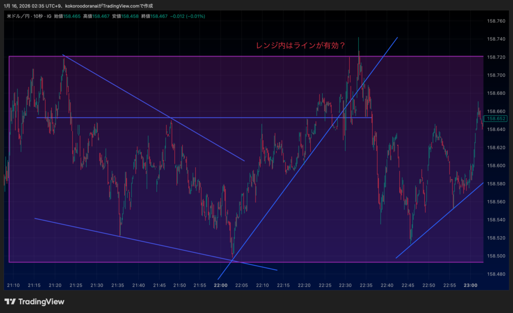513x313 pixels.
Task: Click the 158.760 price axis label
Action: pos(496,21)
